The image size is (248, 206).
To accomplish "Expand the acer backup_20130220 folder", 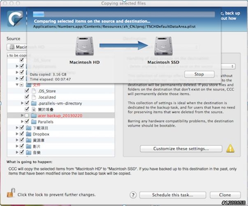I will pos(22,116).
